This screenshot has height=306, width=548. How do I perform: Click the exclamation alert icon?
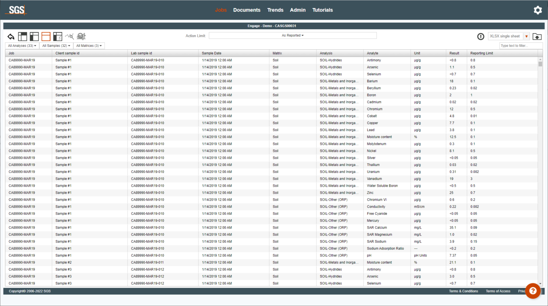[x=481, y=36]
